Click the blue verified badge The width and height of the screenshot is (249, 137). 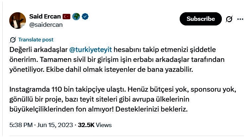pyautogui.click(x=85, y=17)
